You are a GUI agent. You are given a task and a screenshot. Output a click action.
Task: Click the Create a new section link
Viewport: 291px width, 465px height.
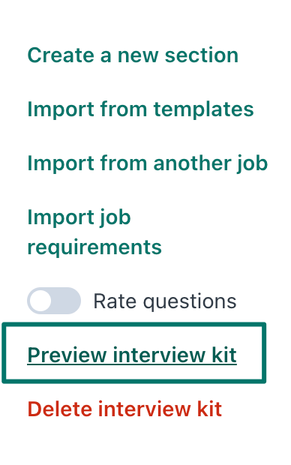(133, 55)
